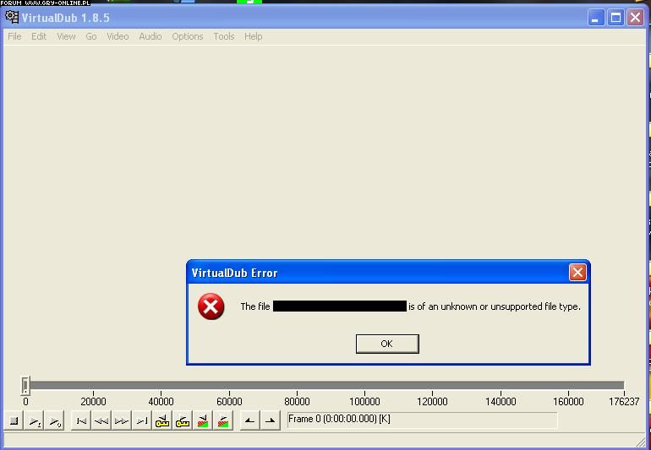Image resolution: width=651 pixels, height=450 pixels.
Task: Open the Tools menu
Action: pos(224,36)
